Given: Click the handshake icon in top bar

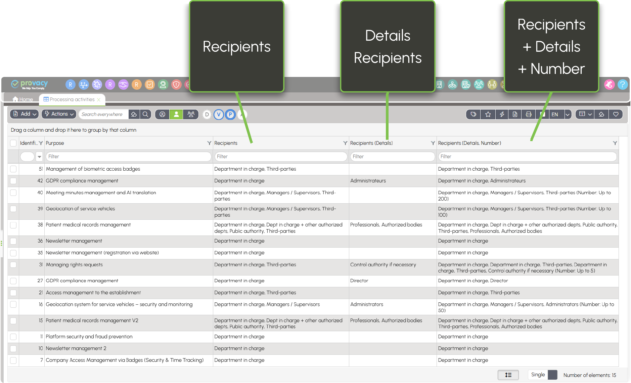Looking at the screenshot, I should pos(123,85).
